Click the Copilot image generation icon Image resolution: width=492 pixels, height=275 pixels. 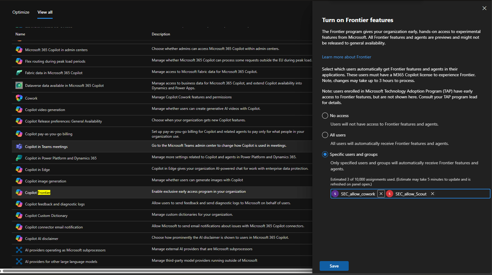pos(19,181)
